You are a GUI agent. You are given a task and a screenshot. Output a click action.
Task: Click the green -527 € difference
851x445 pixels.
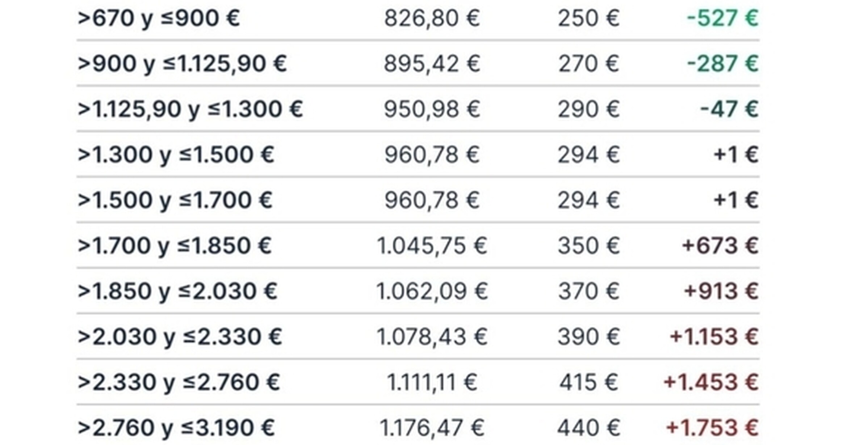pos(723,18)
